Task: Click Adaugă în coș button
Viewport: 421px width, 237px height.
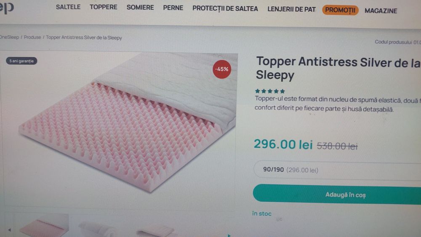Action: [337, 194]
